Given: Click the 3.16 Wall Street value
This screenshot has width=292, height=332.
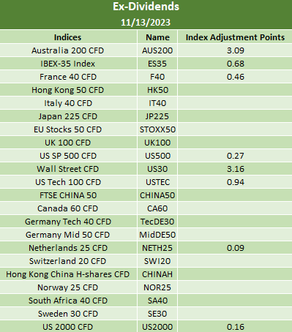Looking at the screenshot, I should tap(235, 169).
